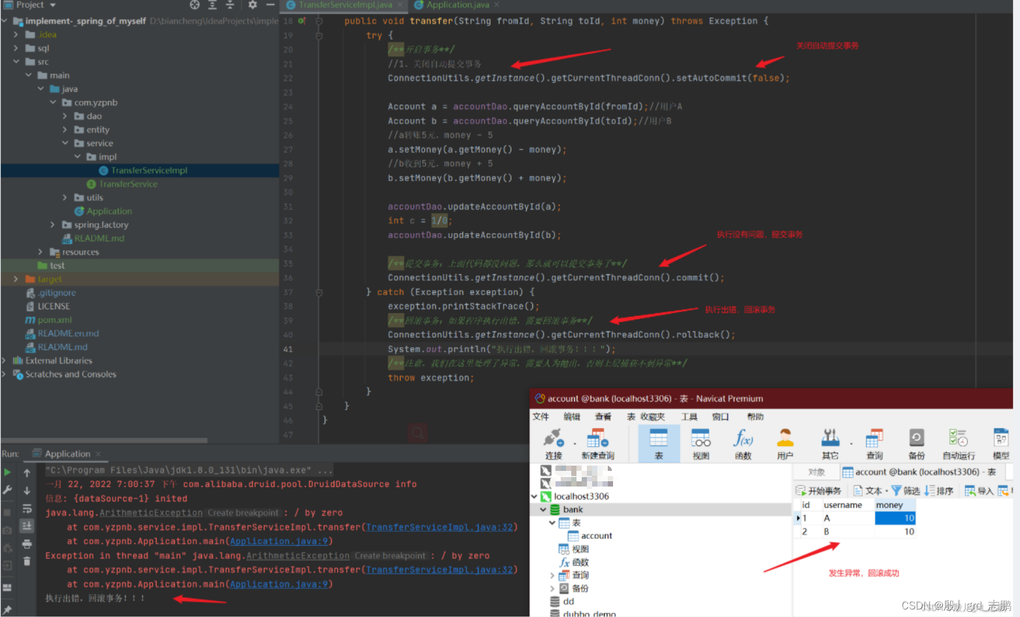Expand the dao package
This screenshot has height=617, width=1020.
pyautogui.click(x=65, y=116)
